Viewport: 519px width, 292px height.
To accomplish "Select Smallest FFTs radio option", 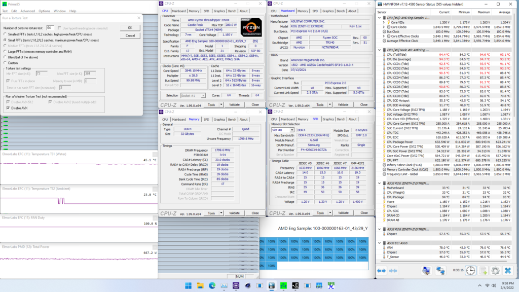I will pos(5,34).
